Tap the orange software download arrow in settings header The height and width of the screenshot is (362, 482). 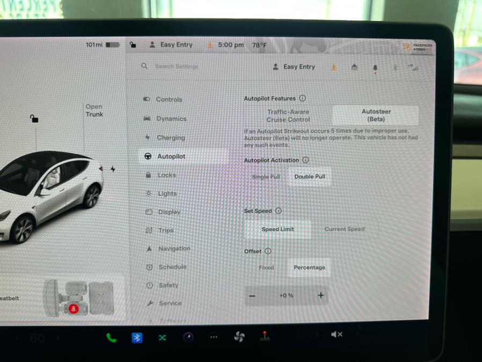[x=333, y=67]
